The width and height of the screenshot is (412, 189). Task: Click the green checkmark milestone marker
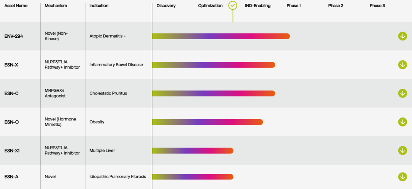tap(233, 5)
